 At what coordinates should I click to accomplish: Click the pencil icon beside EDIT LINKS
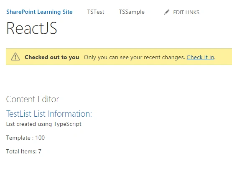coord(167,12)
